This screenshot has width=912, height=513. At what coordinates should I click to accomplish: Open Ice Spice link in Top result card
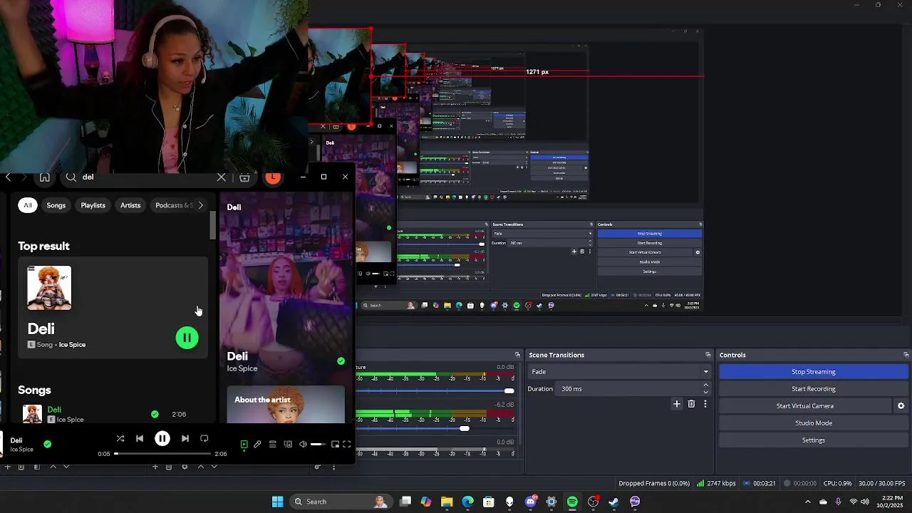pyautogui.click(x=72, y=345)
